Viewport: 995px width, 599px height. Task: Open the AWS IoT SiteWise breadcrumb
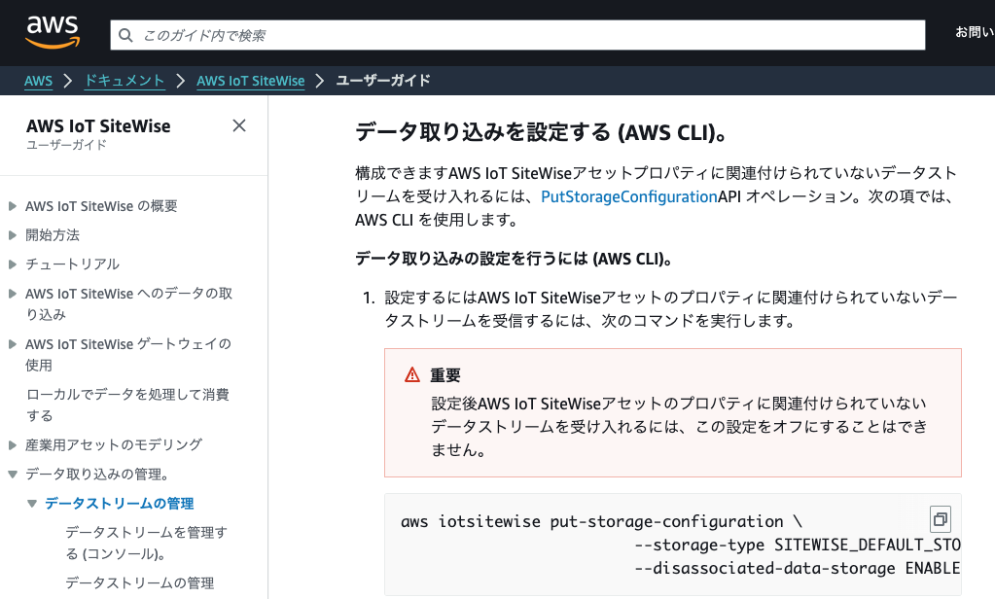click(250, 81)
